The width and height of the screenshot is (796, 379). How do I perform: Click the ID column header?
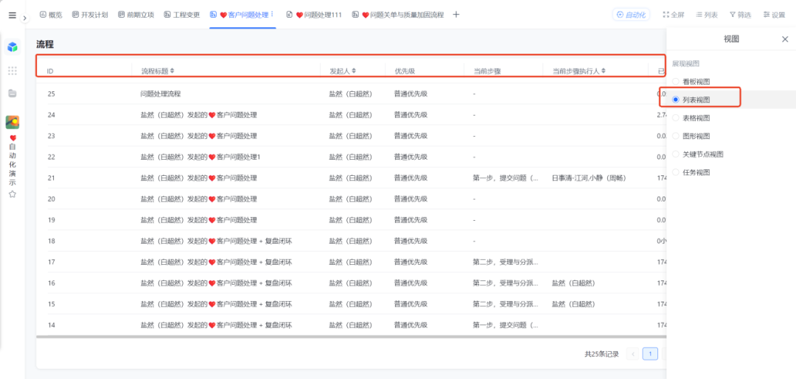[x=50, y=71]
